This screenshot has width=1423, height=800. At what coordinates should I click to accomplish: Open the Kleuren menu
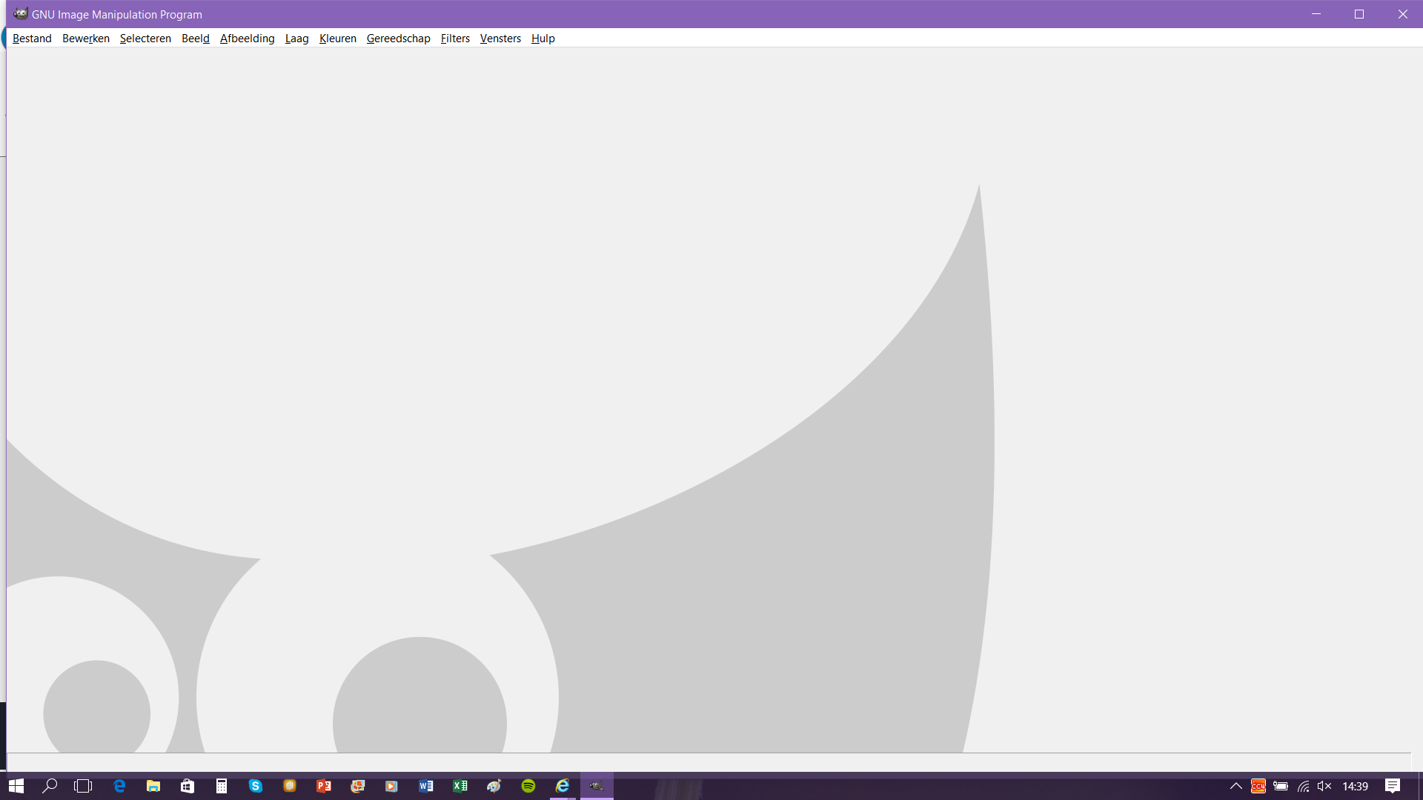[x=337, y=39]
